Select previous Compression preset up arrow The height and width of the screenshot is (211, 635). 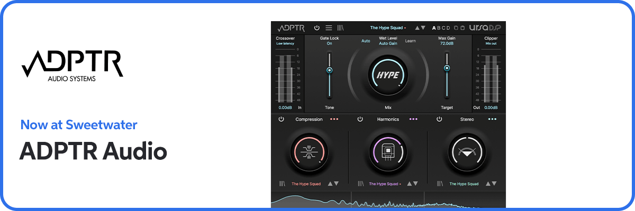330,184
